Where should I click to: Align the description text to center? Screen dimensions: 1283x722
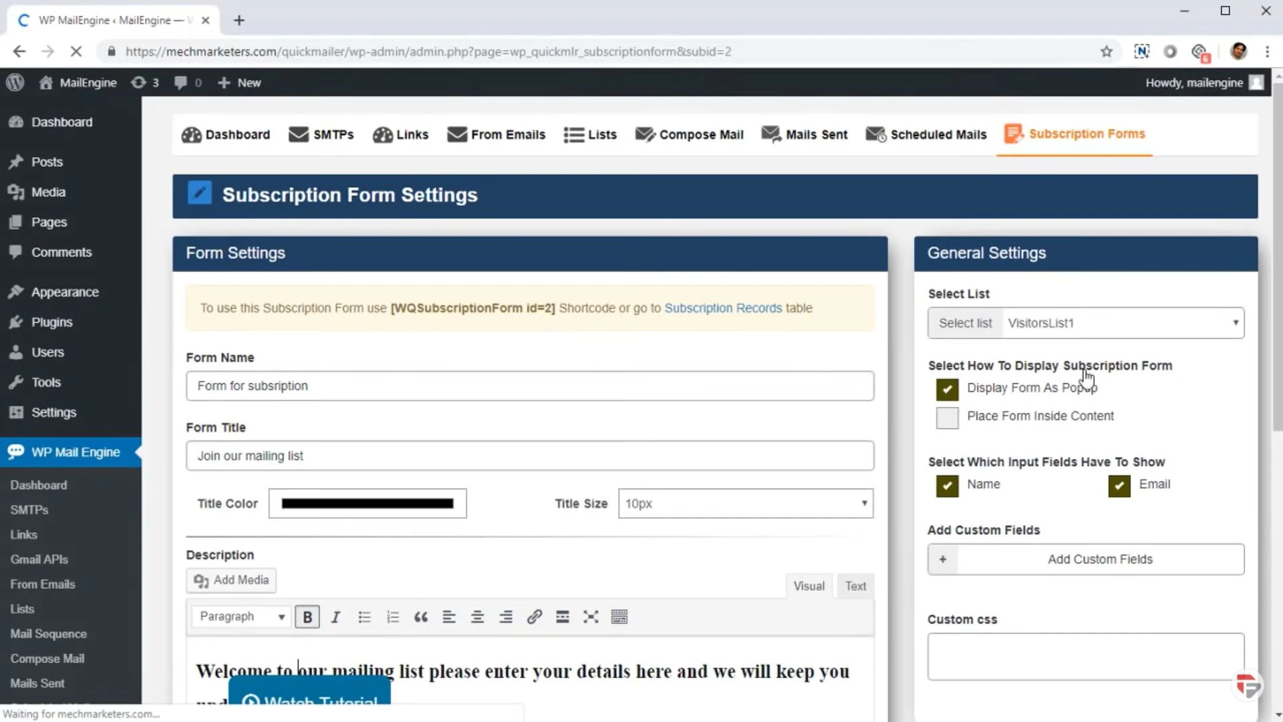[477, 616]
